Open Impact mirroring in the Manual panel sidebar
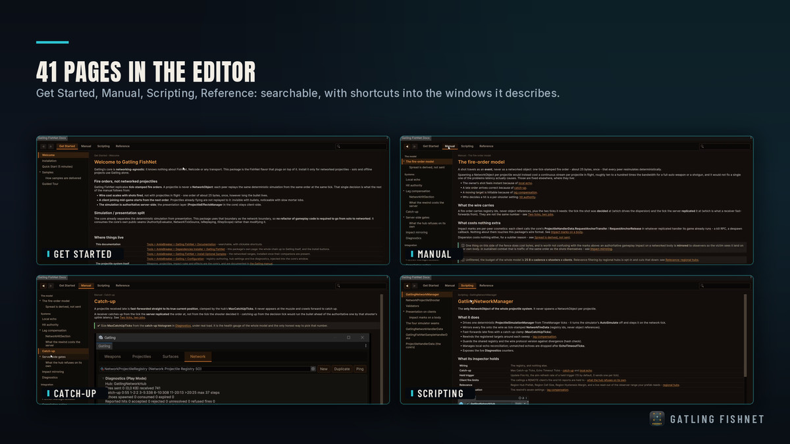The image size is (790, 444). 417,232
